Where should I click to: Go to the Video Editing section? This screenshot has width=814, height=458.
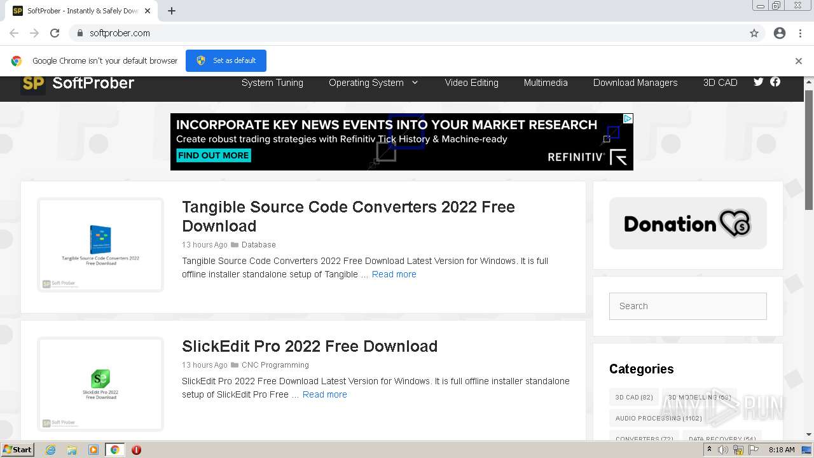coord(471,83)
